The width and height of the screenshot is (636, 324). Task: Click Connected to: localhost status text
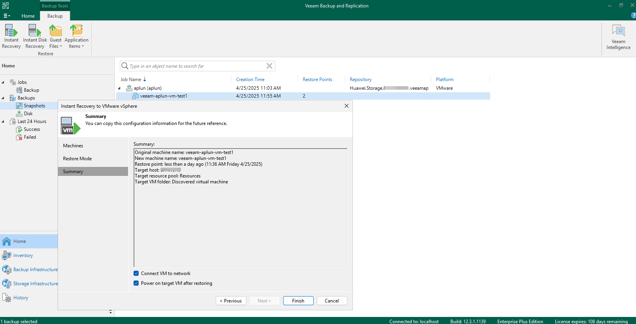(x=414, y=321)
